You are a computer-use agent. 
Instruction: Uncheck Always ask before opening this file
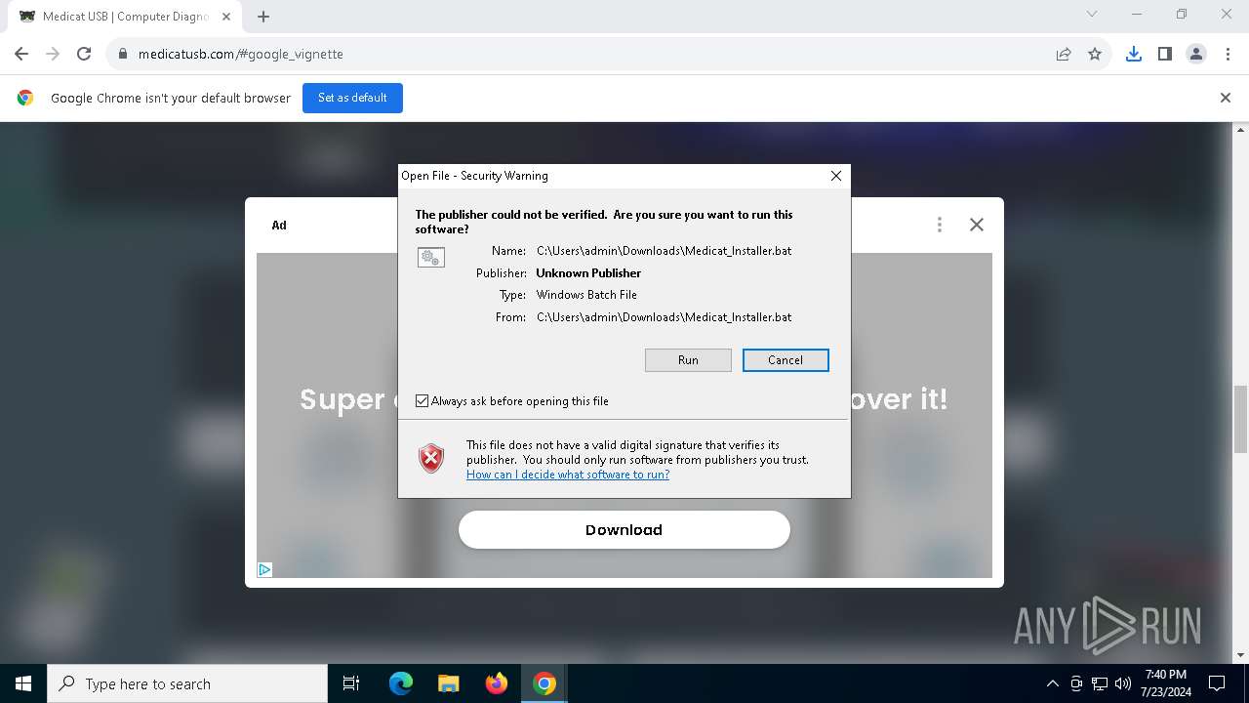pos(423,401)
